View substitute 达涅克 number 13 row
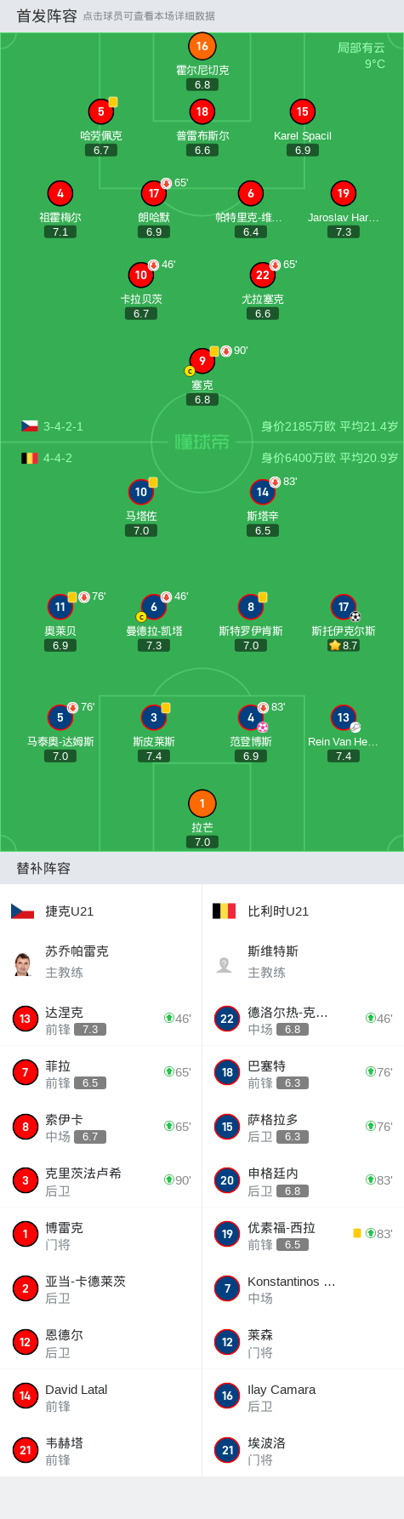 coord(101,1019)
